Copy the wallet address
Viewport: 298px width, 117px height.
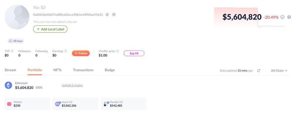click(107, 15)
